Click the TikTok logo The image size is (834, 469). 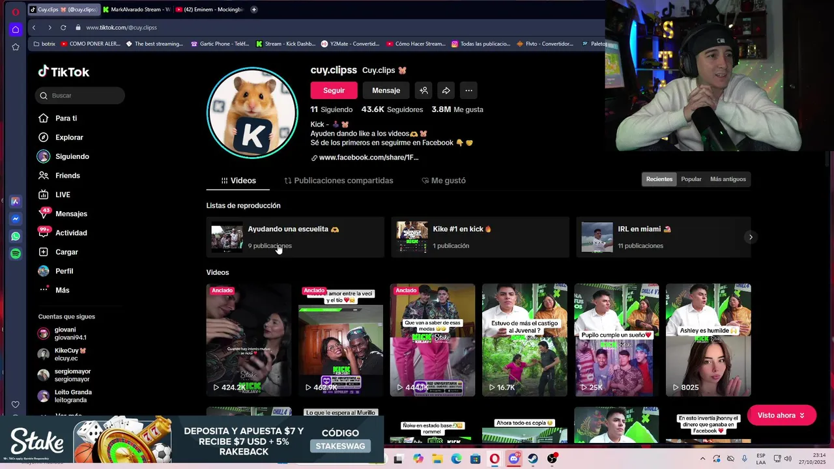click(x=64, y=72)
